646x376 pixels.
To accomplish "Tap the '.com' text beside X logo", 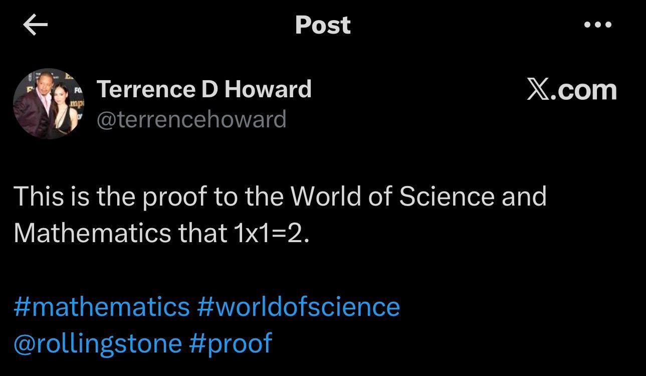I will click(584, 91).
